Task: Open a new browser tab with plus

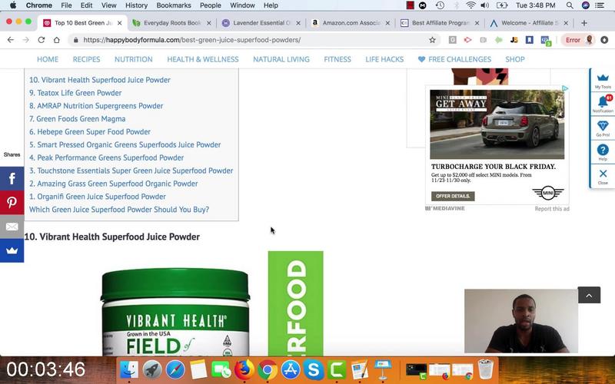Action: 584,23
